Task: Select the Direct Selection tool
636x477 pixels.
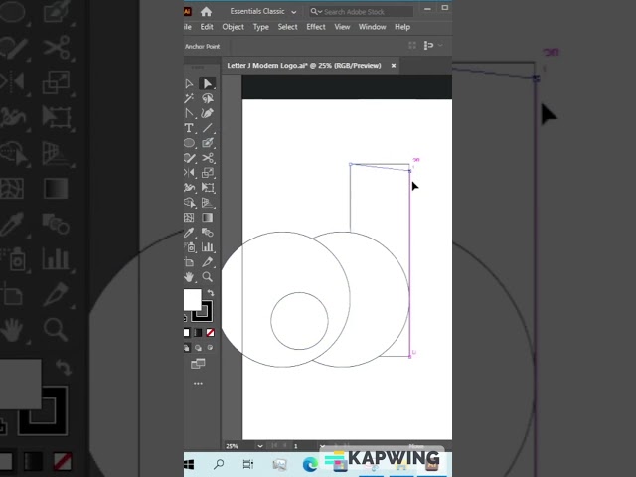Action: 208,83
